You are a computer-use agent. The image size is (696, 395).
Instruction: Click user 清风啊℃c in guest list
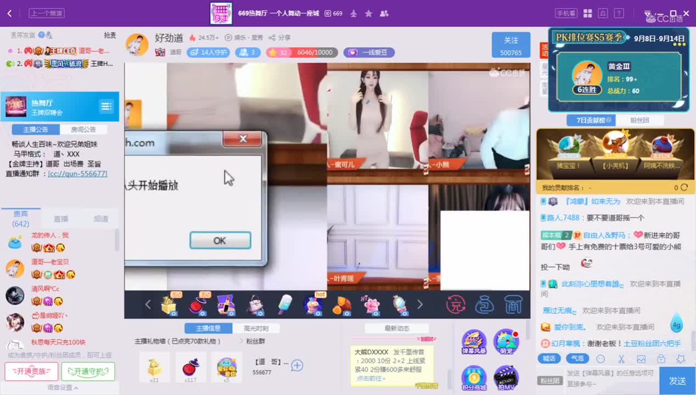(x=45, y=289)
